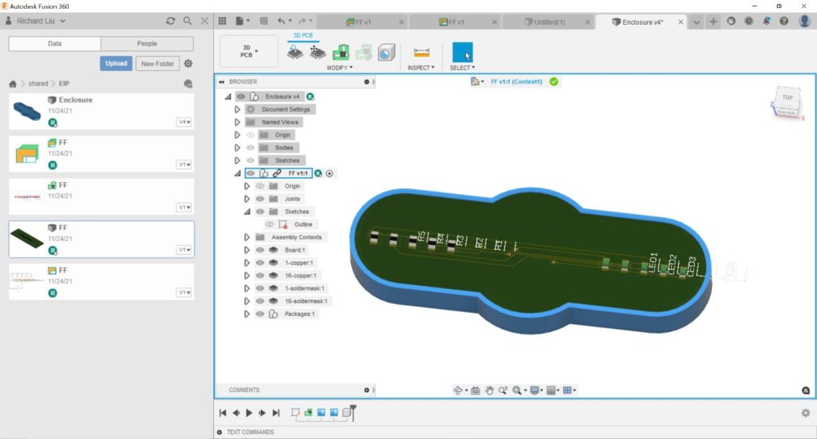Click the search magnifier in data panel
Image resolution: width=817 pixels, height=439 pixels.
pyautogui.click(x=187, y=22)
